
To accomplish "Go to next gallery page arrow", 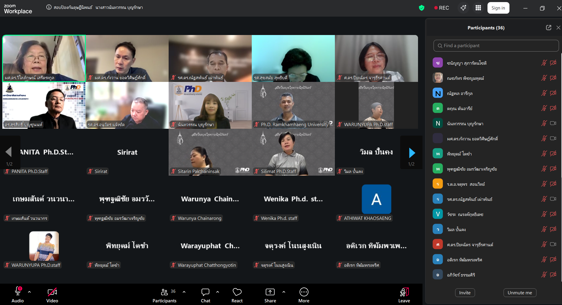I will tap(411, 153).
